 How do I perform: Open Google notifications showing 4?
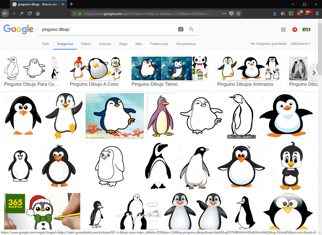(x=295, y=30)
